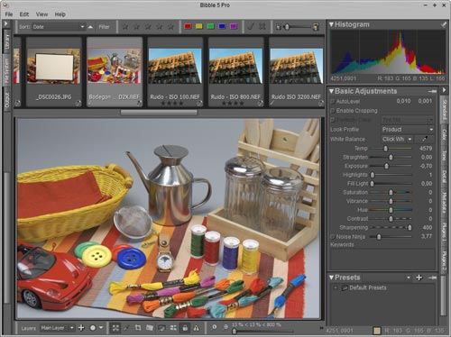This screenshot has height=337, width=451.
Task: Click the fit-to-screen icon in bottom toolbar
Action: [x=115, y=328]
